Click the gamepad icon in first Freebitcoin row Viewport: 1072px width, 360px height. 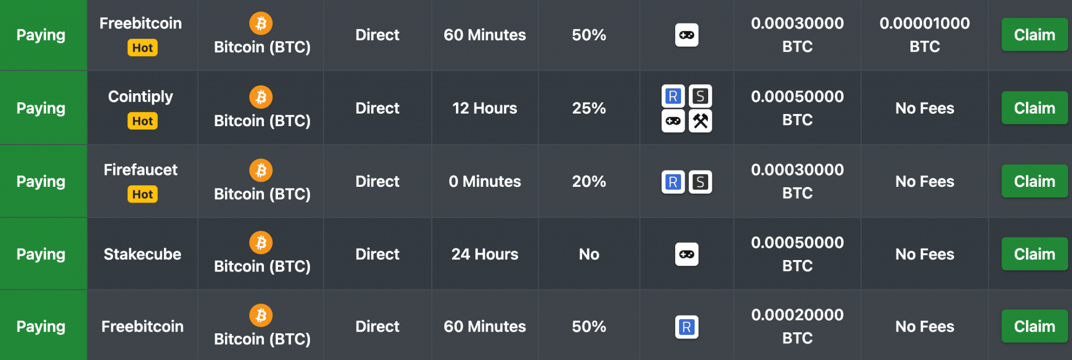(x=686, y=35)
